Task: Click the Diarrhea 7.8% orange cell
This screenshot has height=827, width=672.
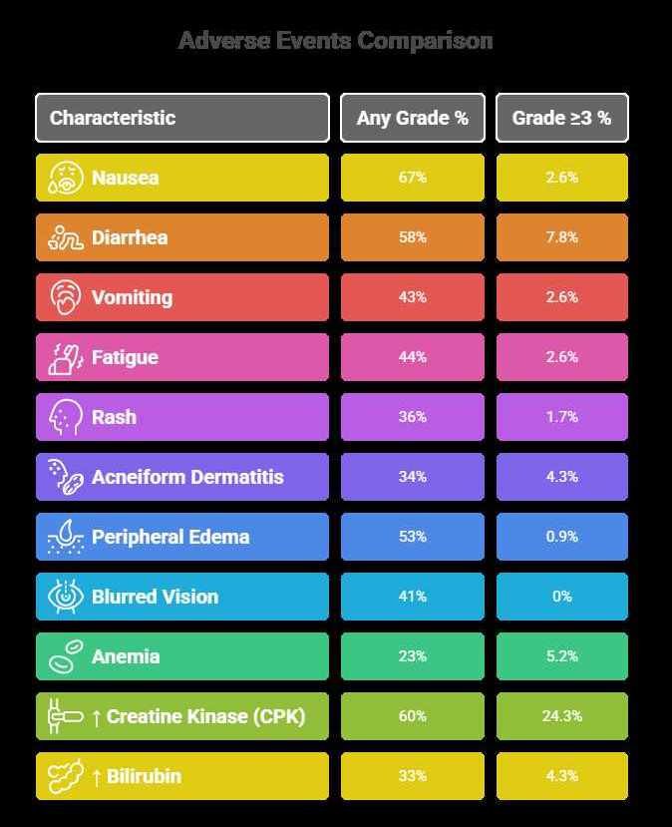Action: (x=562, y=237)
